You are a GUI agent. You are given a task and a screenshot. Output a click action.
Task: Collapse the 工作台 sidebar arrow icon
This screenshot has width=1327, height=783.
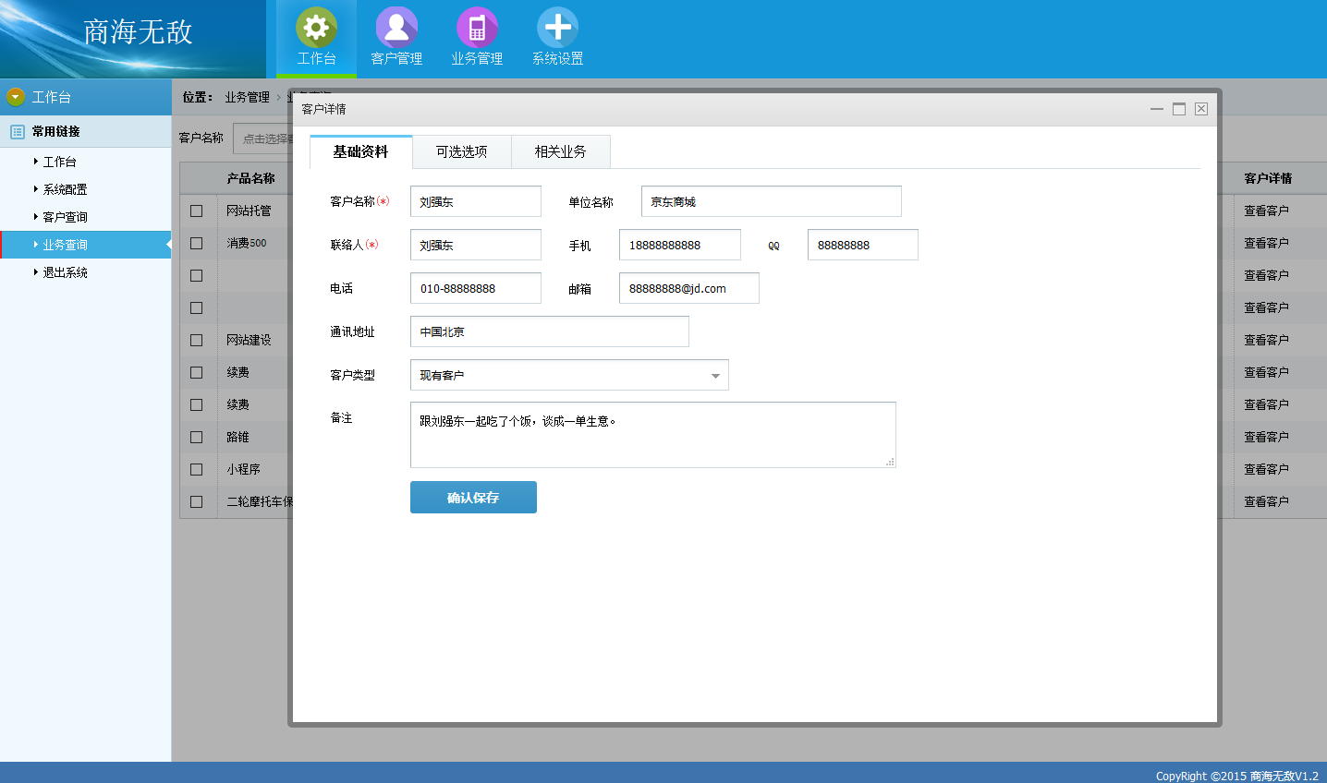pos(16,97)
